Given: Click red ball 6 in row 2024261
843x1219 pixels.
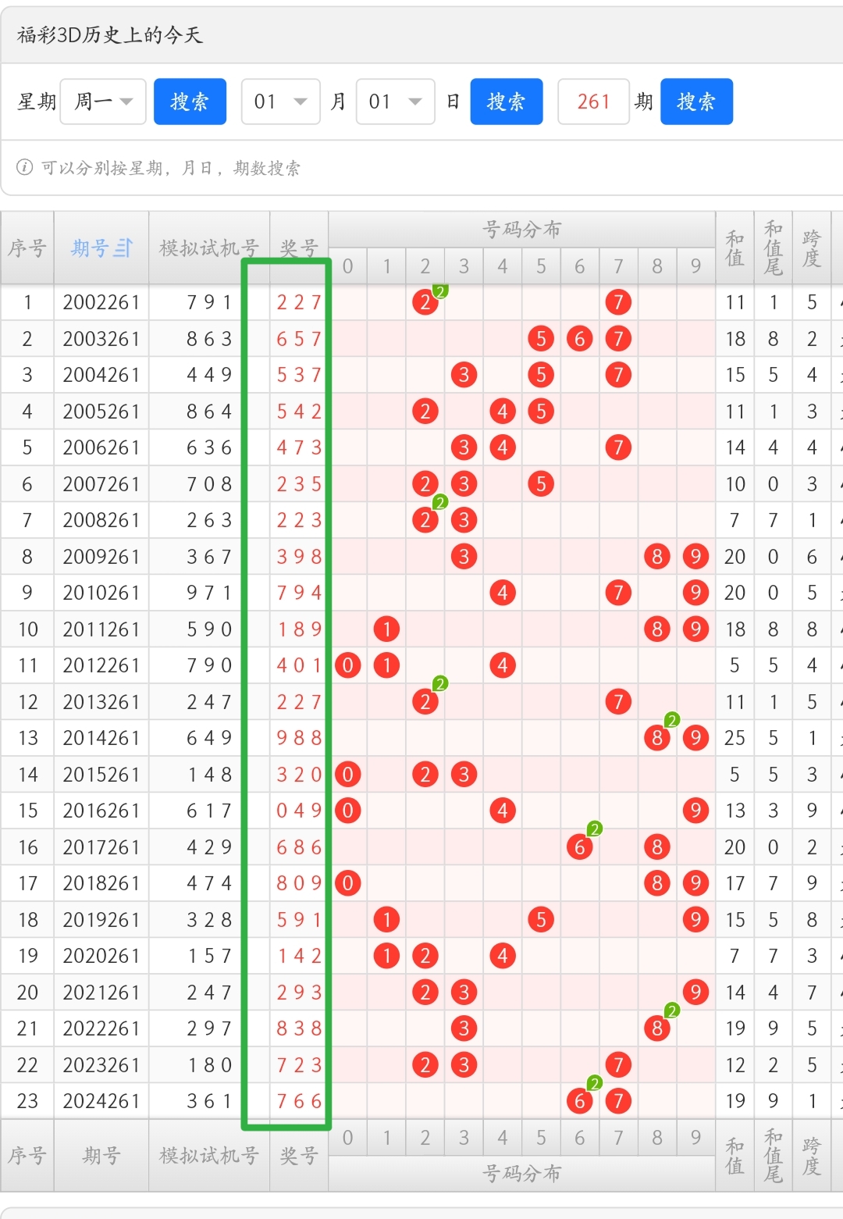Looking at the screenshot, I should point(580,1101).
